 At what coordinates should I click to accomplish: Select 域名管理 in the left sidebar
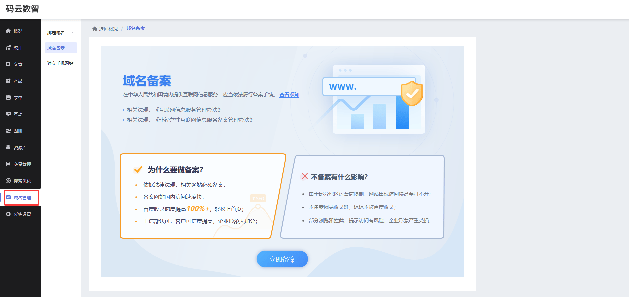click(x=22, y=198)
